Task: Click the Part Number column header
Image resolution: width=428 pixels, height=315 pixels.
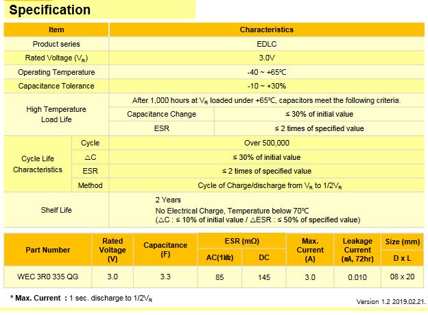Action: [47, 250]
